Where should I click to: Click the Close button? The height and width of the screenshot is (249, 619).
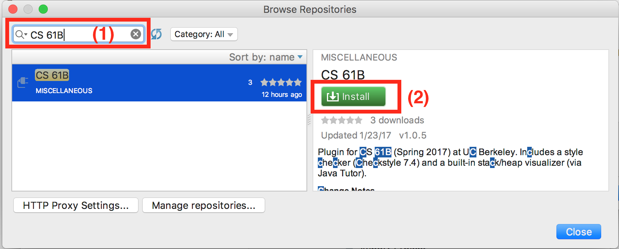(578, 232)
